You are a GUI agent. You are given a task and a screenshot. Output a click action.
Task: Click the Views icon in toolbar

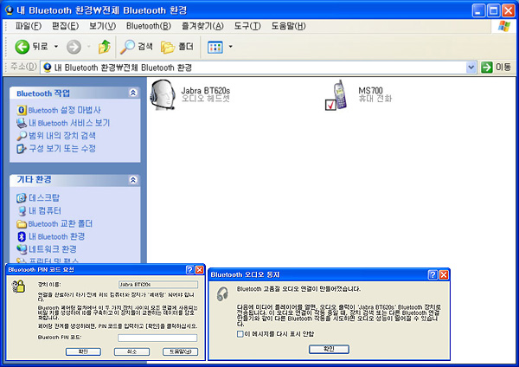(x=215, y=47)
